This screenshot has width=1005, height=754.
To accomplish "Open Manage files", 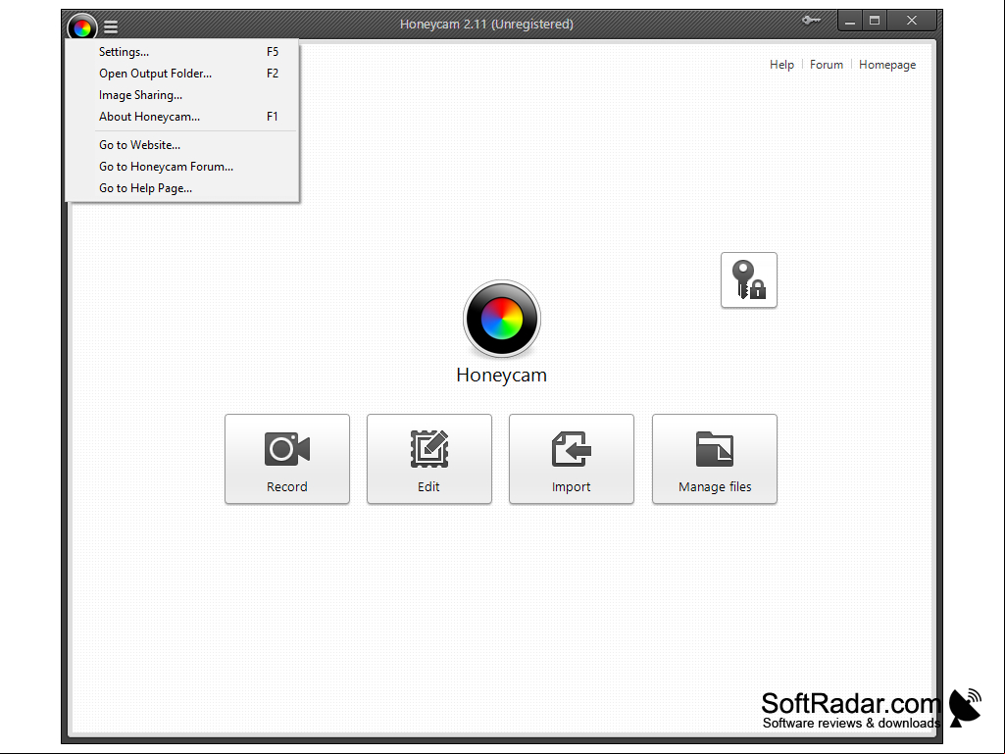I will point(715,459).
